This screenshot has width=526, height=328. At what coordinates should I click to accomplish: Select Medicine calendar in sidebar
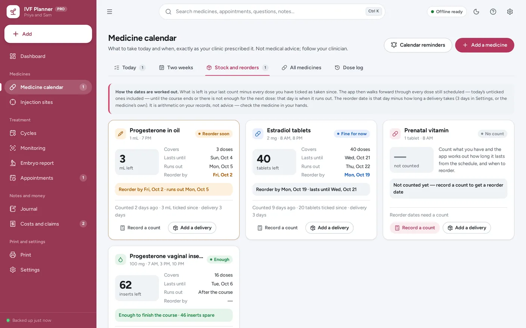click(x=48, y=87)
